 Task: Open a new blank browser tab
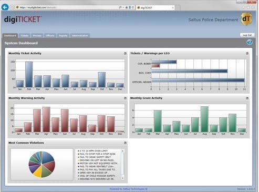(x=178, y=7)
